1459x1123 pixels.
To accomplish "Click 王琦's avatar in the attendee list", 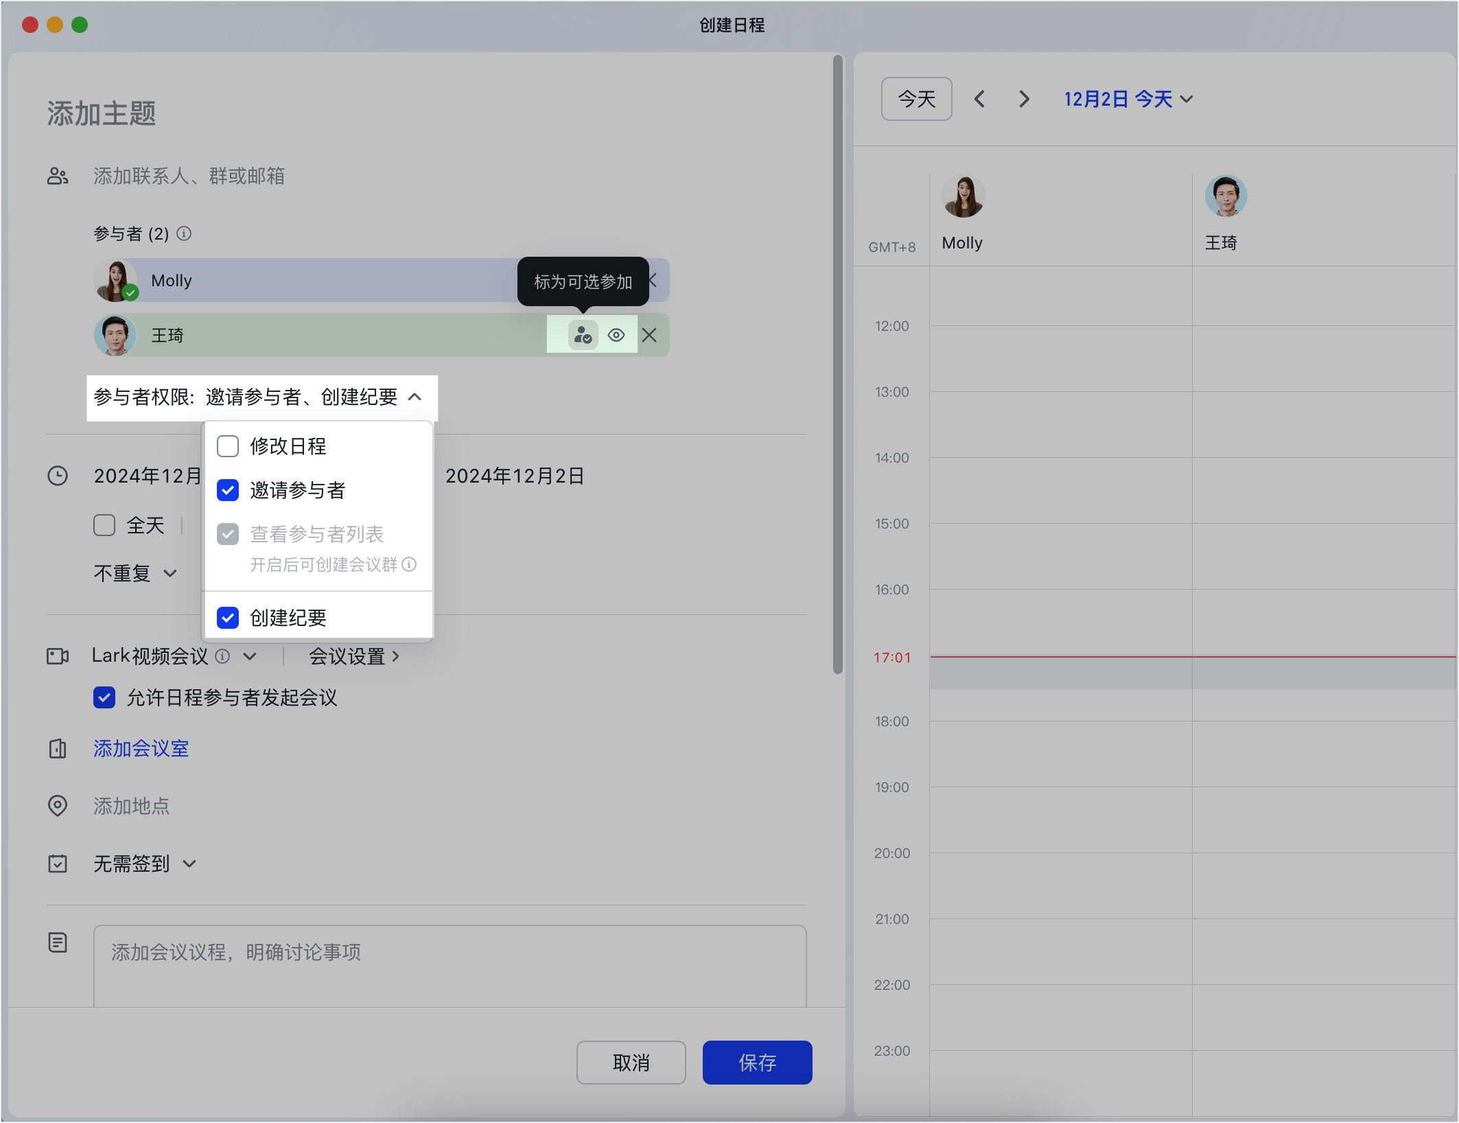I will point(115,335).
